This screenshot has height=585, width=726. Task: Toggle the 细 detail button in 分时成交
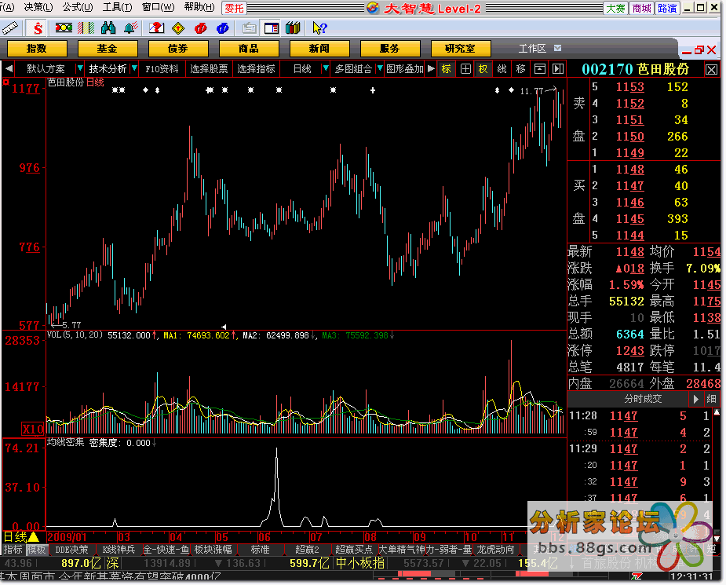point(711,399)
